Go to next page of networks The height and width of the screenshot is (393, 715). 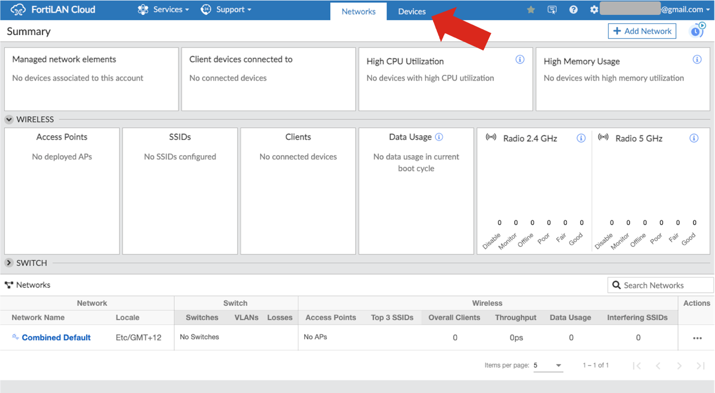679,366
